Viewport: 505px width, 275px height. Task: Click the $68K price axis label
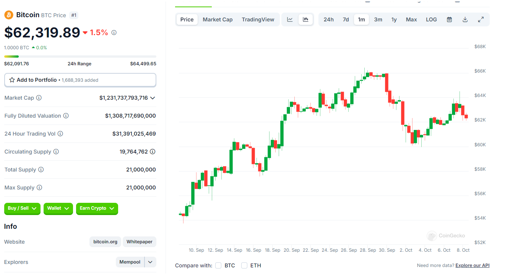[480, 47]
